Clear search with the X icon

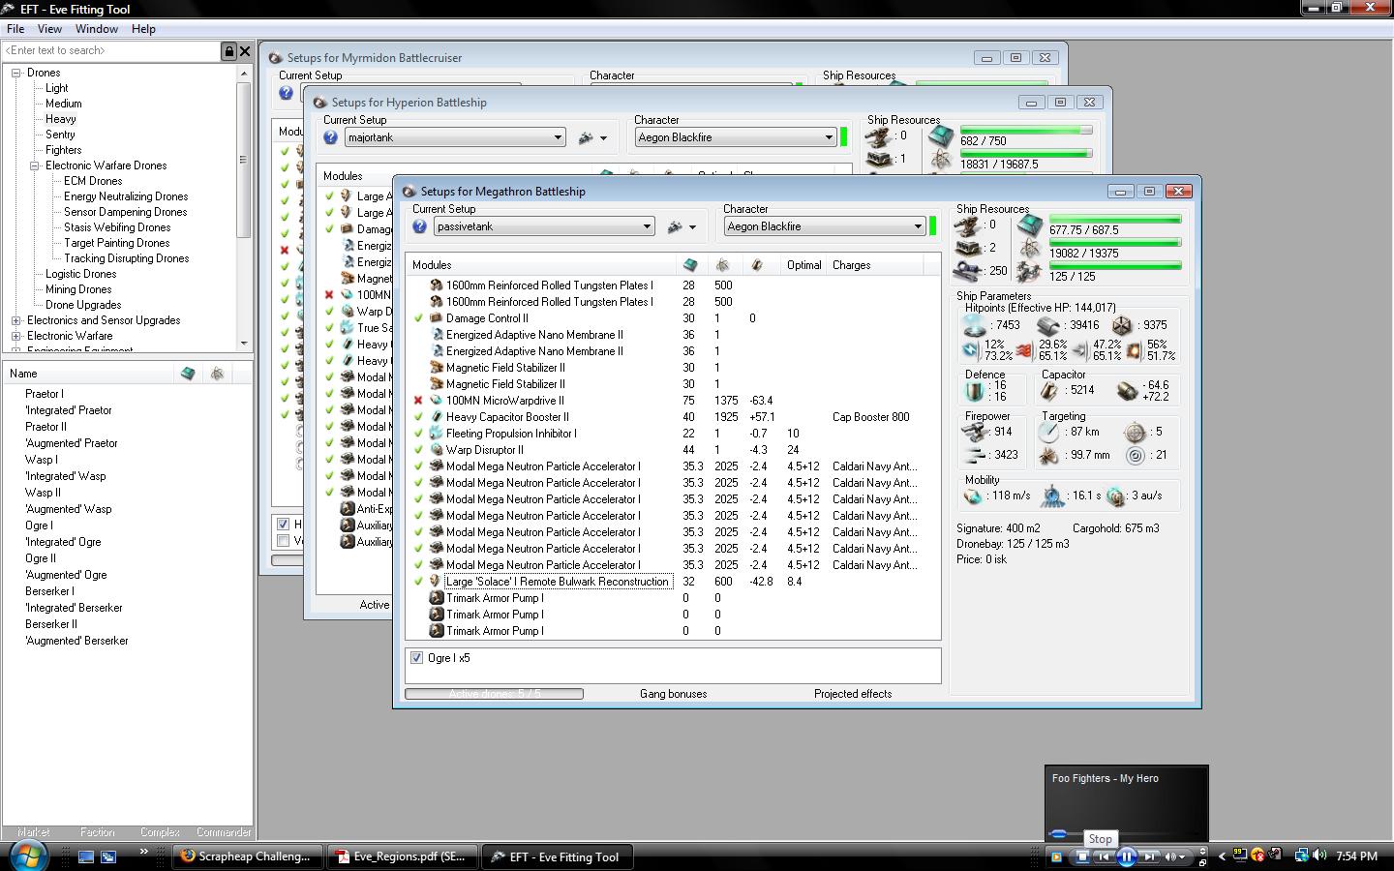point(245,51)
